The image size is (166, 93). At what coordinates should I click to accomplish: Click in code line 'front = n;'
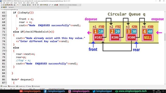pos(26,19)
